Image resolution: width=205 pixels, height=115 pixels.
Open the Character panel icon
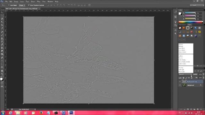(176, 30)
